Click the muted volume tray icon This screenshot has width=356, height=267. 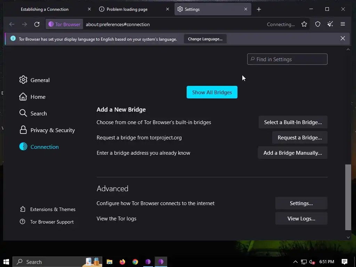coord(312,262)
